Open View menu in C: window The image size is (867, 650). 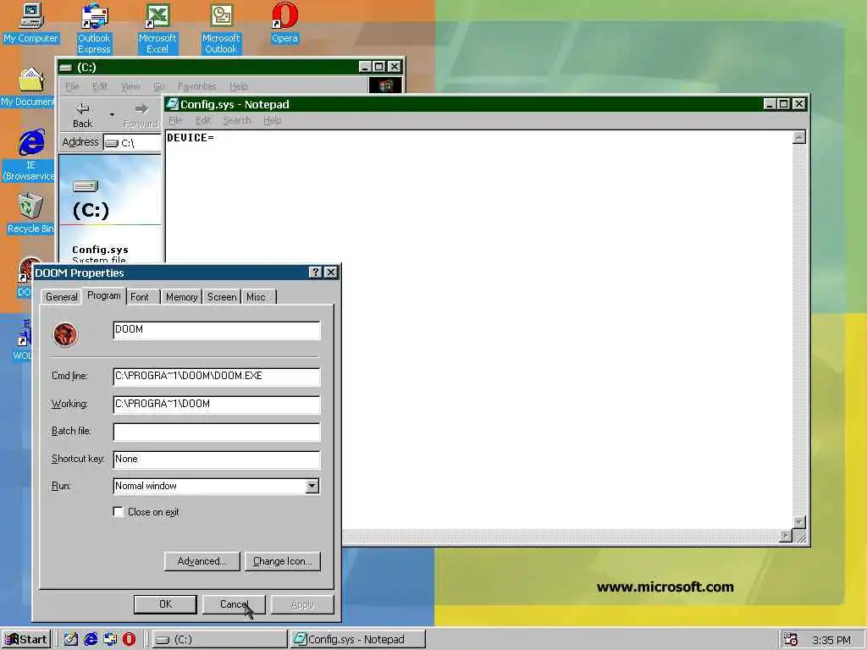point(130,86)
